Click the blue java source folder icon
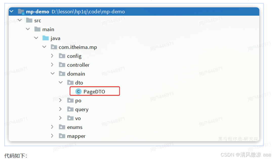 coord(46,38)
